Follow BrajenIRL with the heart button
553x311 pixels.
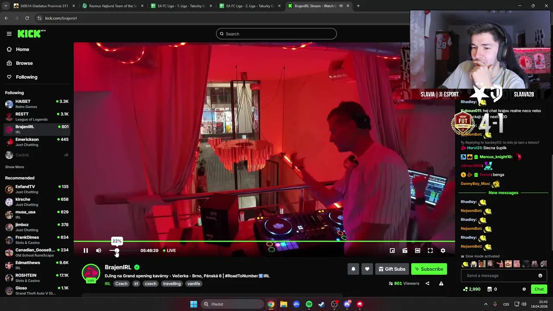coord(367,269)
